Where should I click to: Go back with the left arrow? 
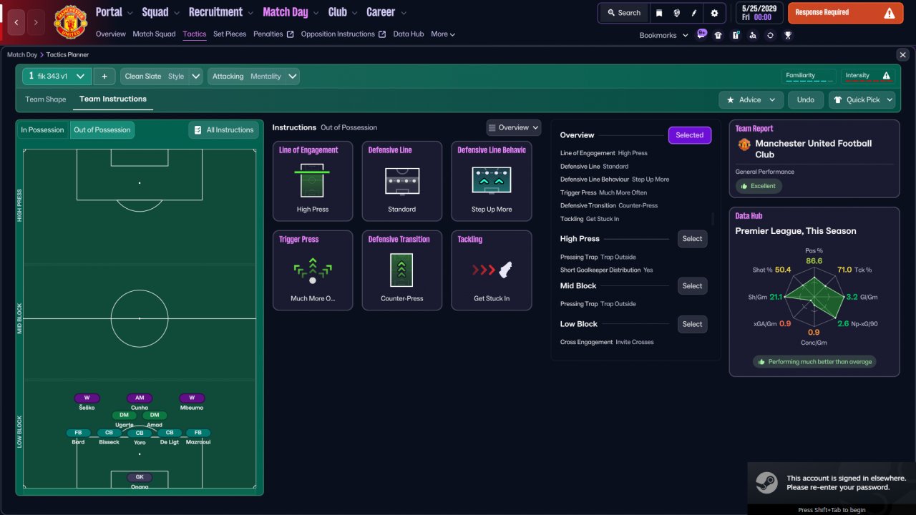(x=16, y=23)
